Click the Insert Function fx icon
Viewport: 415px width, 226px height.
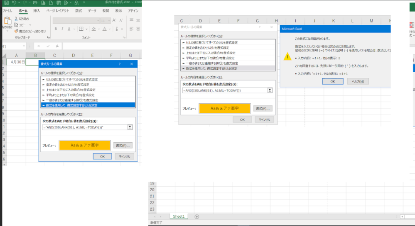coord(56,46)
